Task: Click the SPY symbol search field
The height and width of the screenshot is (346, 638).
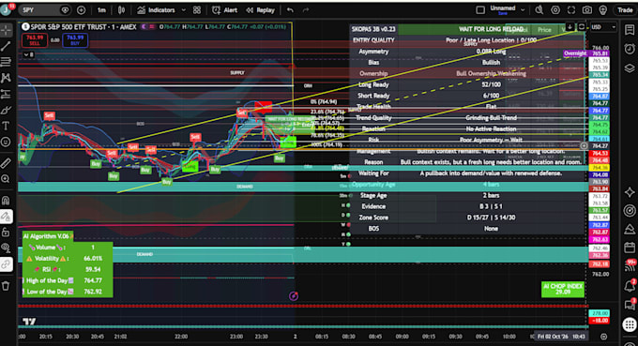Action: [x=45, y=9]
